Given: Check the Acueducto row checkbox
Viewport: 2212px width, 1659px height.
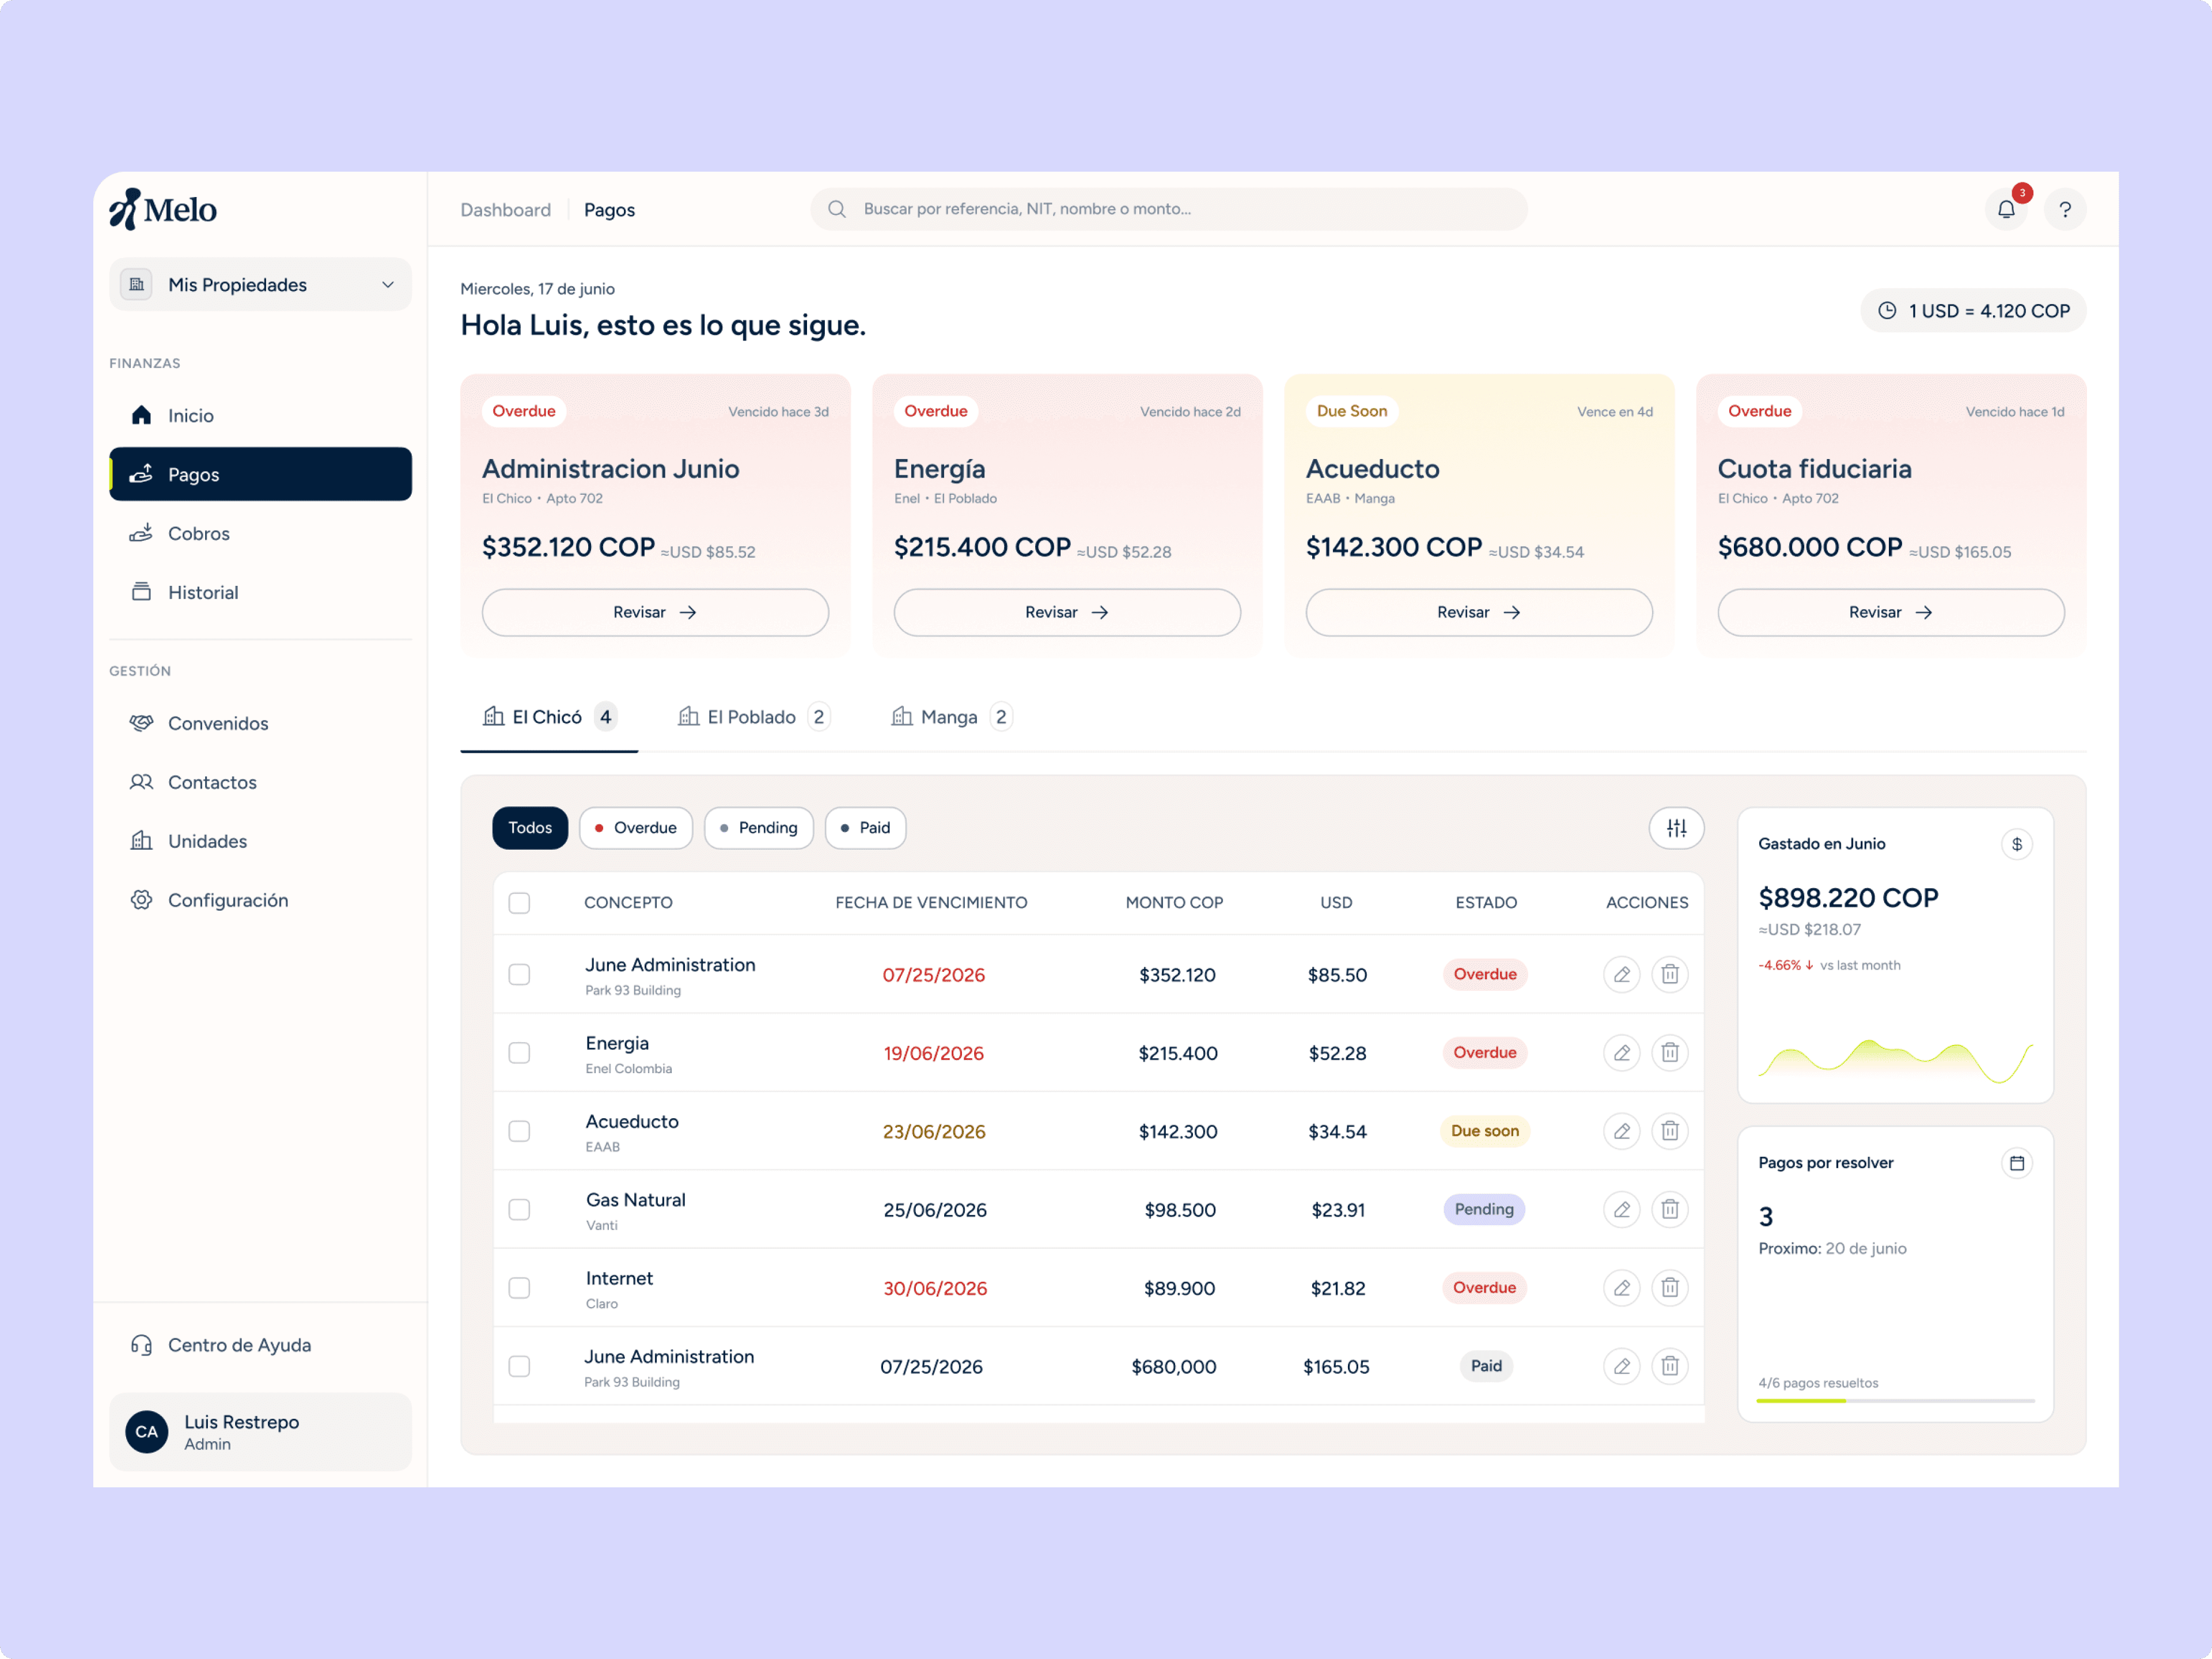Looking at the screenshot, I should [x=519, y=1131].
